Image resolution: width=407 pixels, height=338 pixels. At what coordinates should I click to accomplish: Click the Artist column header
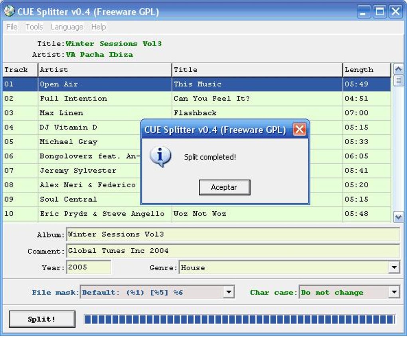point(105,70)
